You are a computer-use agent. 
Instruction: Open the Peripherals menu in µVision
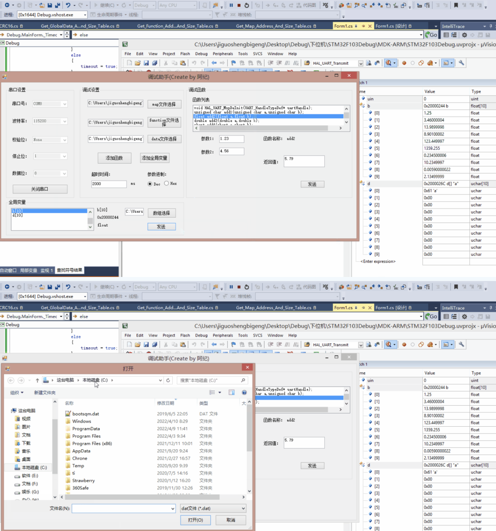coord(223,53)
